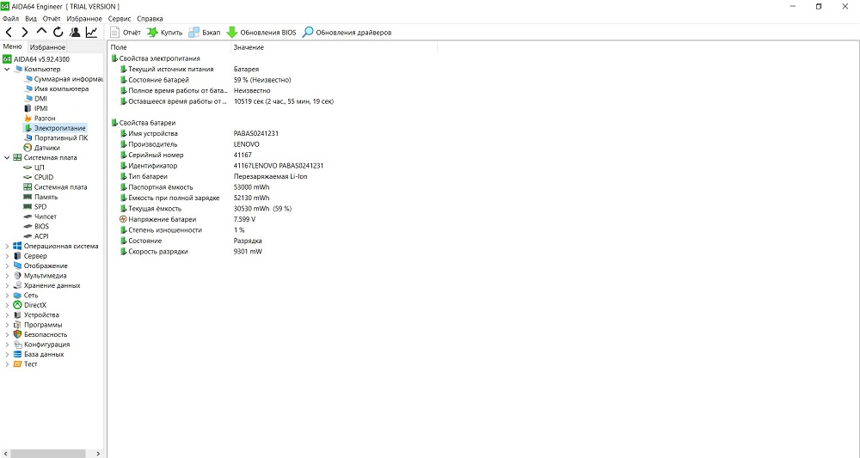Click the Значение column header
The height and width of the screenshot is (458, 860).
click(334, 47)
